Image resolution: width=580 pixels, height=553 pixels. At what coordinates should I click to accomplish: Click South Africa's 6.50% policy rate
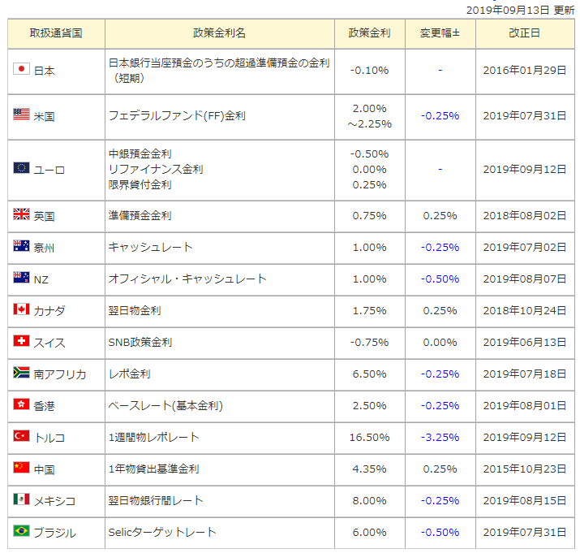pos(370,374)
